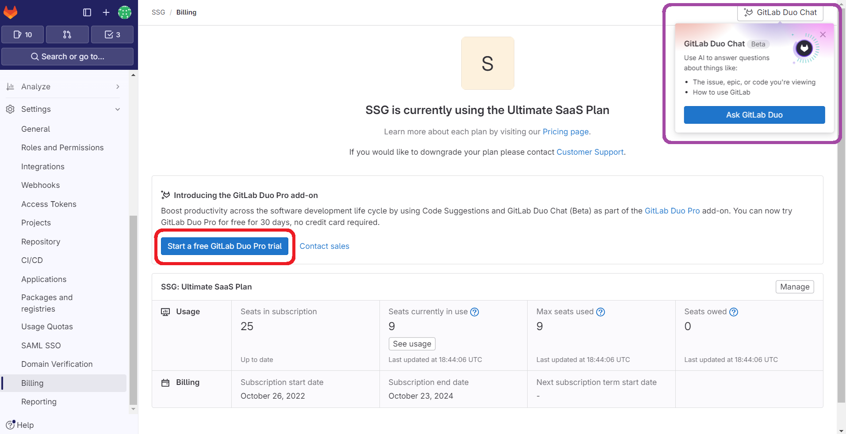846x434 pixels.
Task: Open the create new item plus icon
Action: point(106,12)
